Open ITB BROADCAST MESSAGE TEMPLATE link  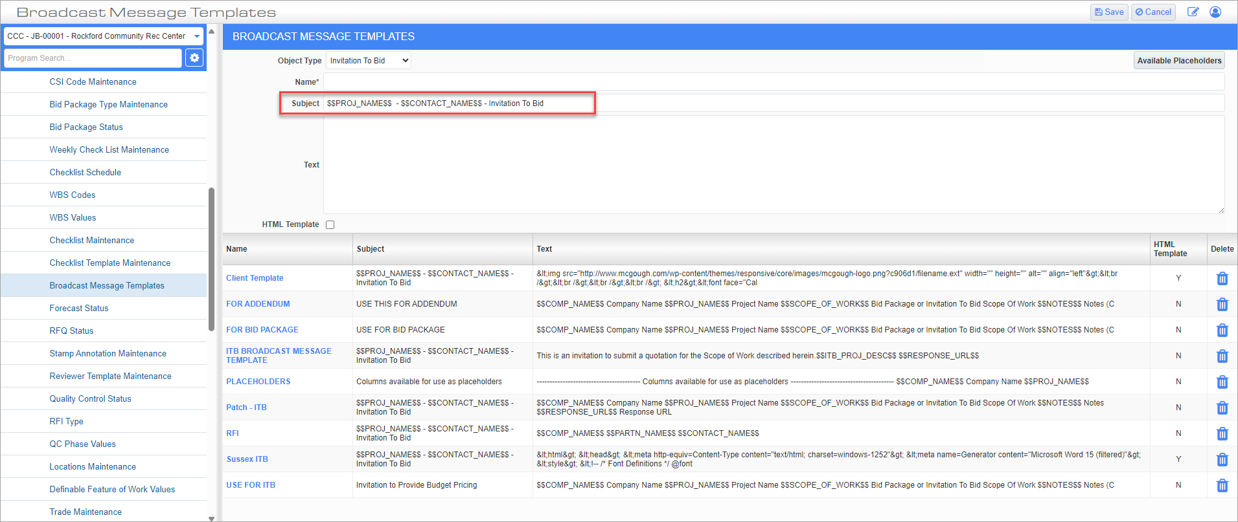pyautogui.click(x=279, y=356)
